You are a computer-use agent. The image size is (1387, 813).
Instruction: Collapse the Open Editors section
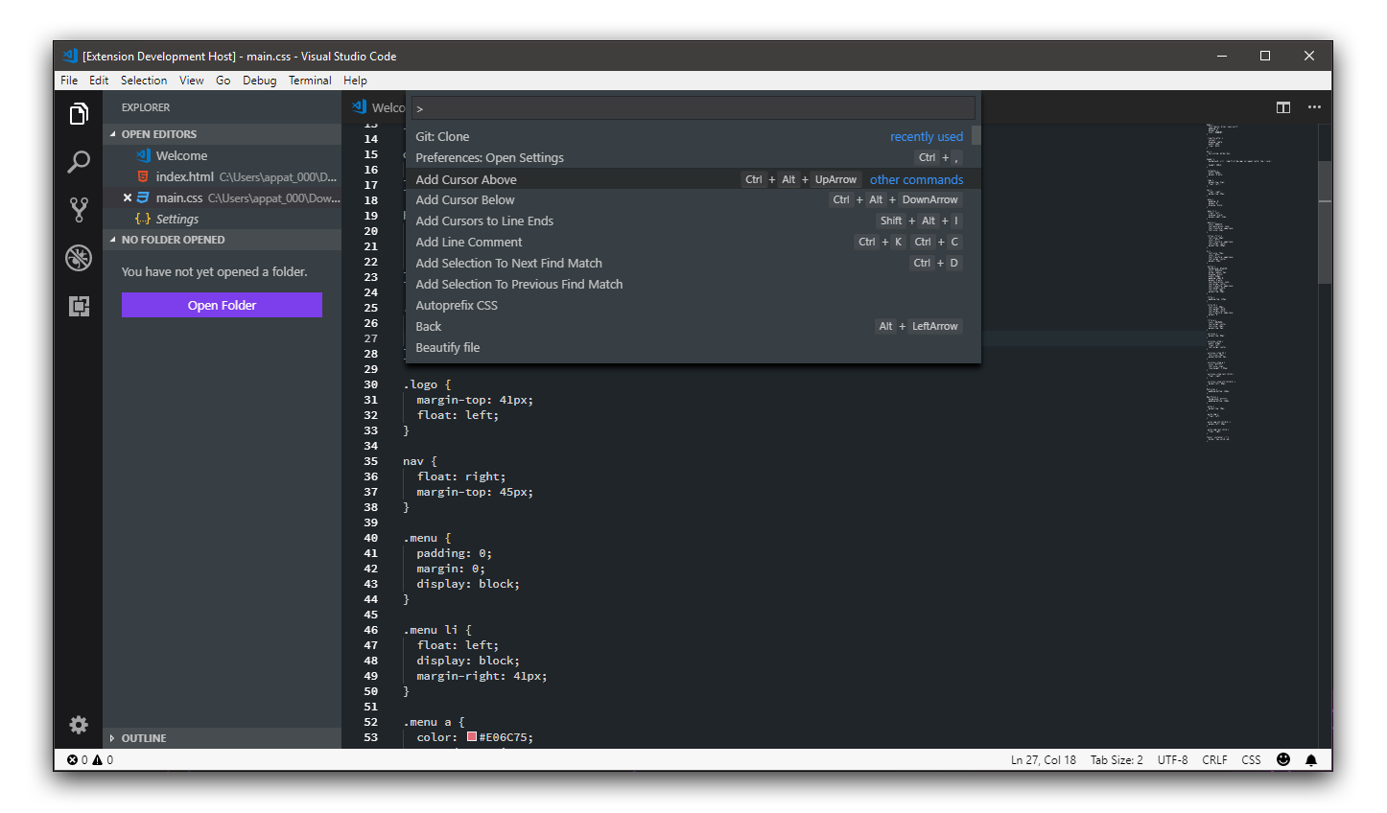tap(155, 134)
